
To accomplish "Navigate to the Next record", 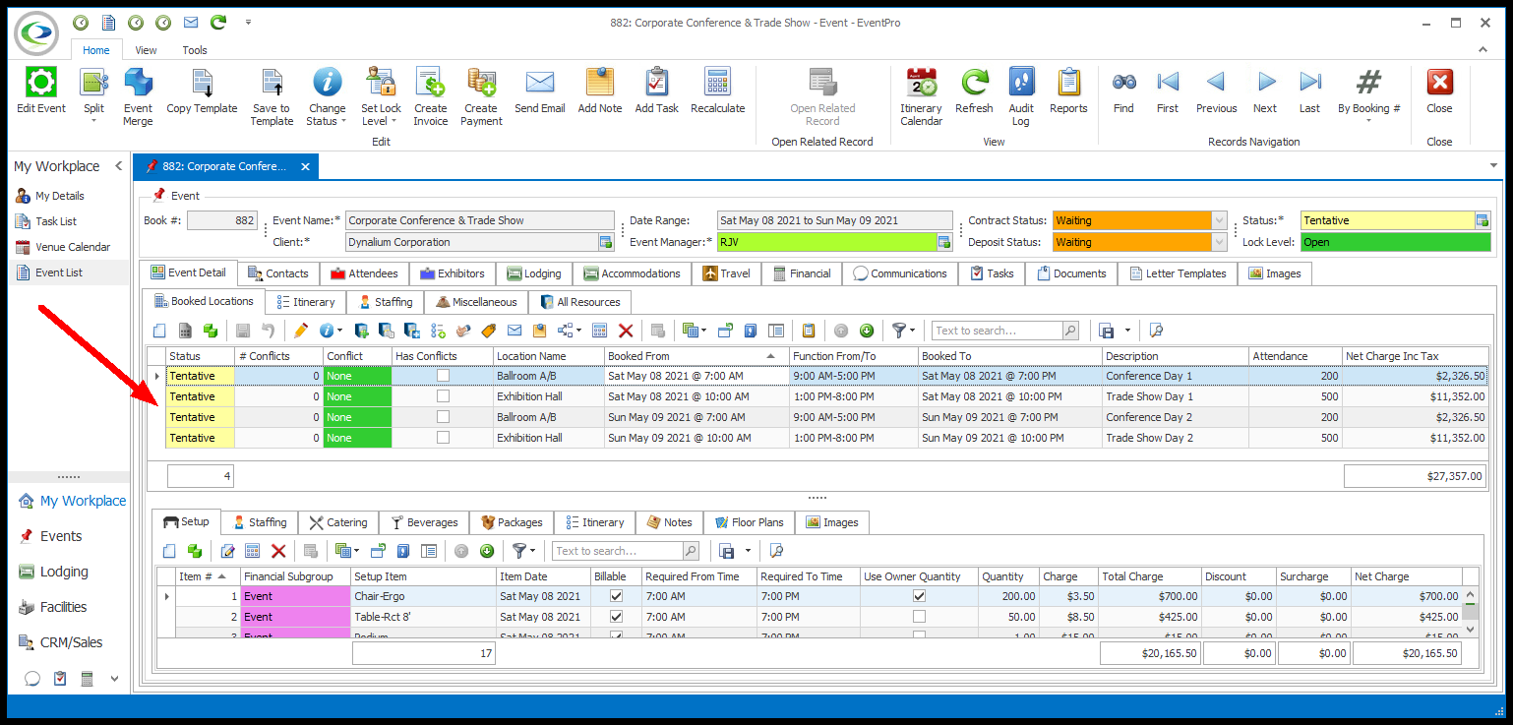I will coord(1265,83).
